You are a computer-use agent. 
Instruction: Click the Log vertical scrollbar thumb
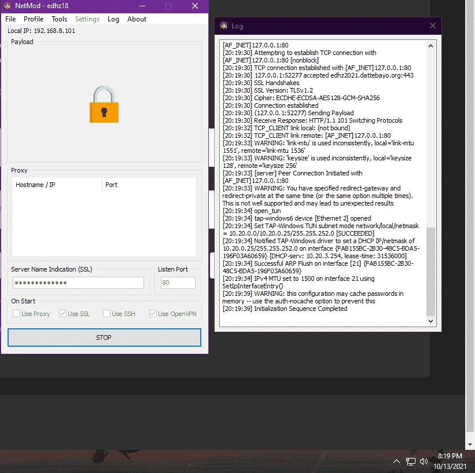430,272
